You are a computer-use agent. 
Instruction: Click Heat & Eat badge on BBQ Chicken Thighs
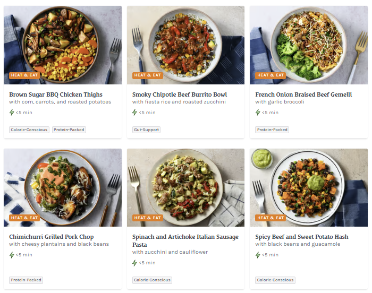tap(24, 75)
